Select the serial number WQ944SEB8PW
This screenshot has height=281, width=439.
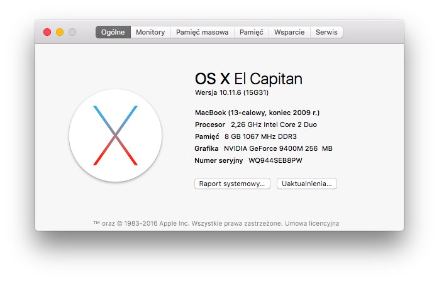[275, 161]
